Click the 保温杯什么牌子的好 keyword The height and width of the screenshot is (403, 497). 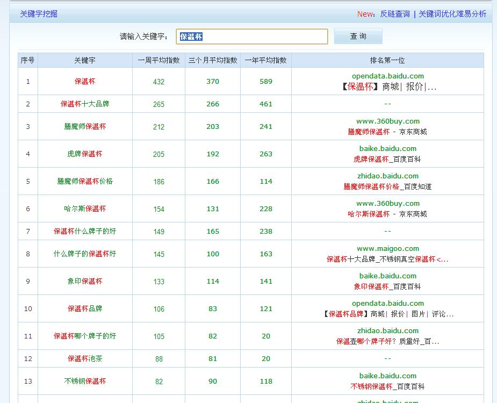pyautogui.click(x=85, y=232)
